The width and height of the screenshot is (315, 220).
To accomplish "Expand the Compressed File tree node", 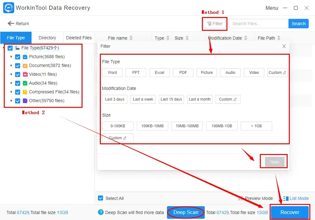I will pyautogui.click(x=11, y=92).
